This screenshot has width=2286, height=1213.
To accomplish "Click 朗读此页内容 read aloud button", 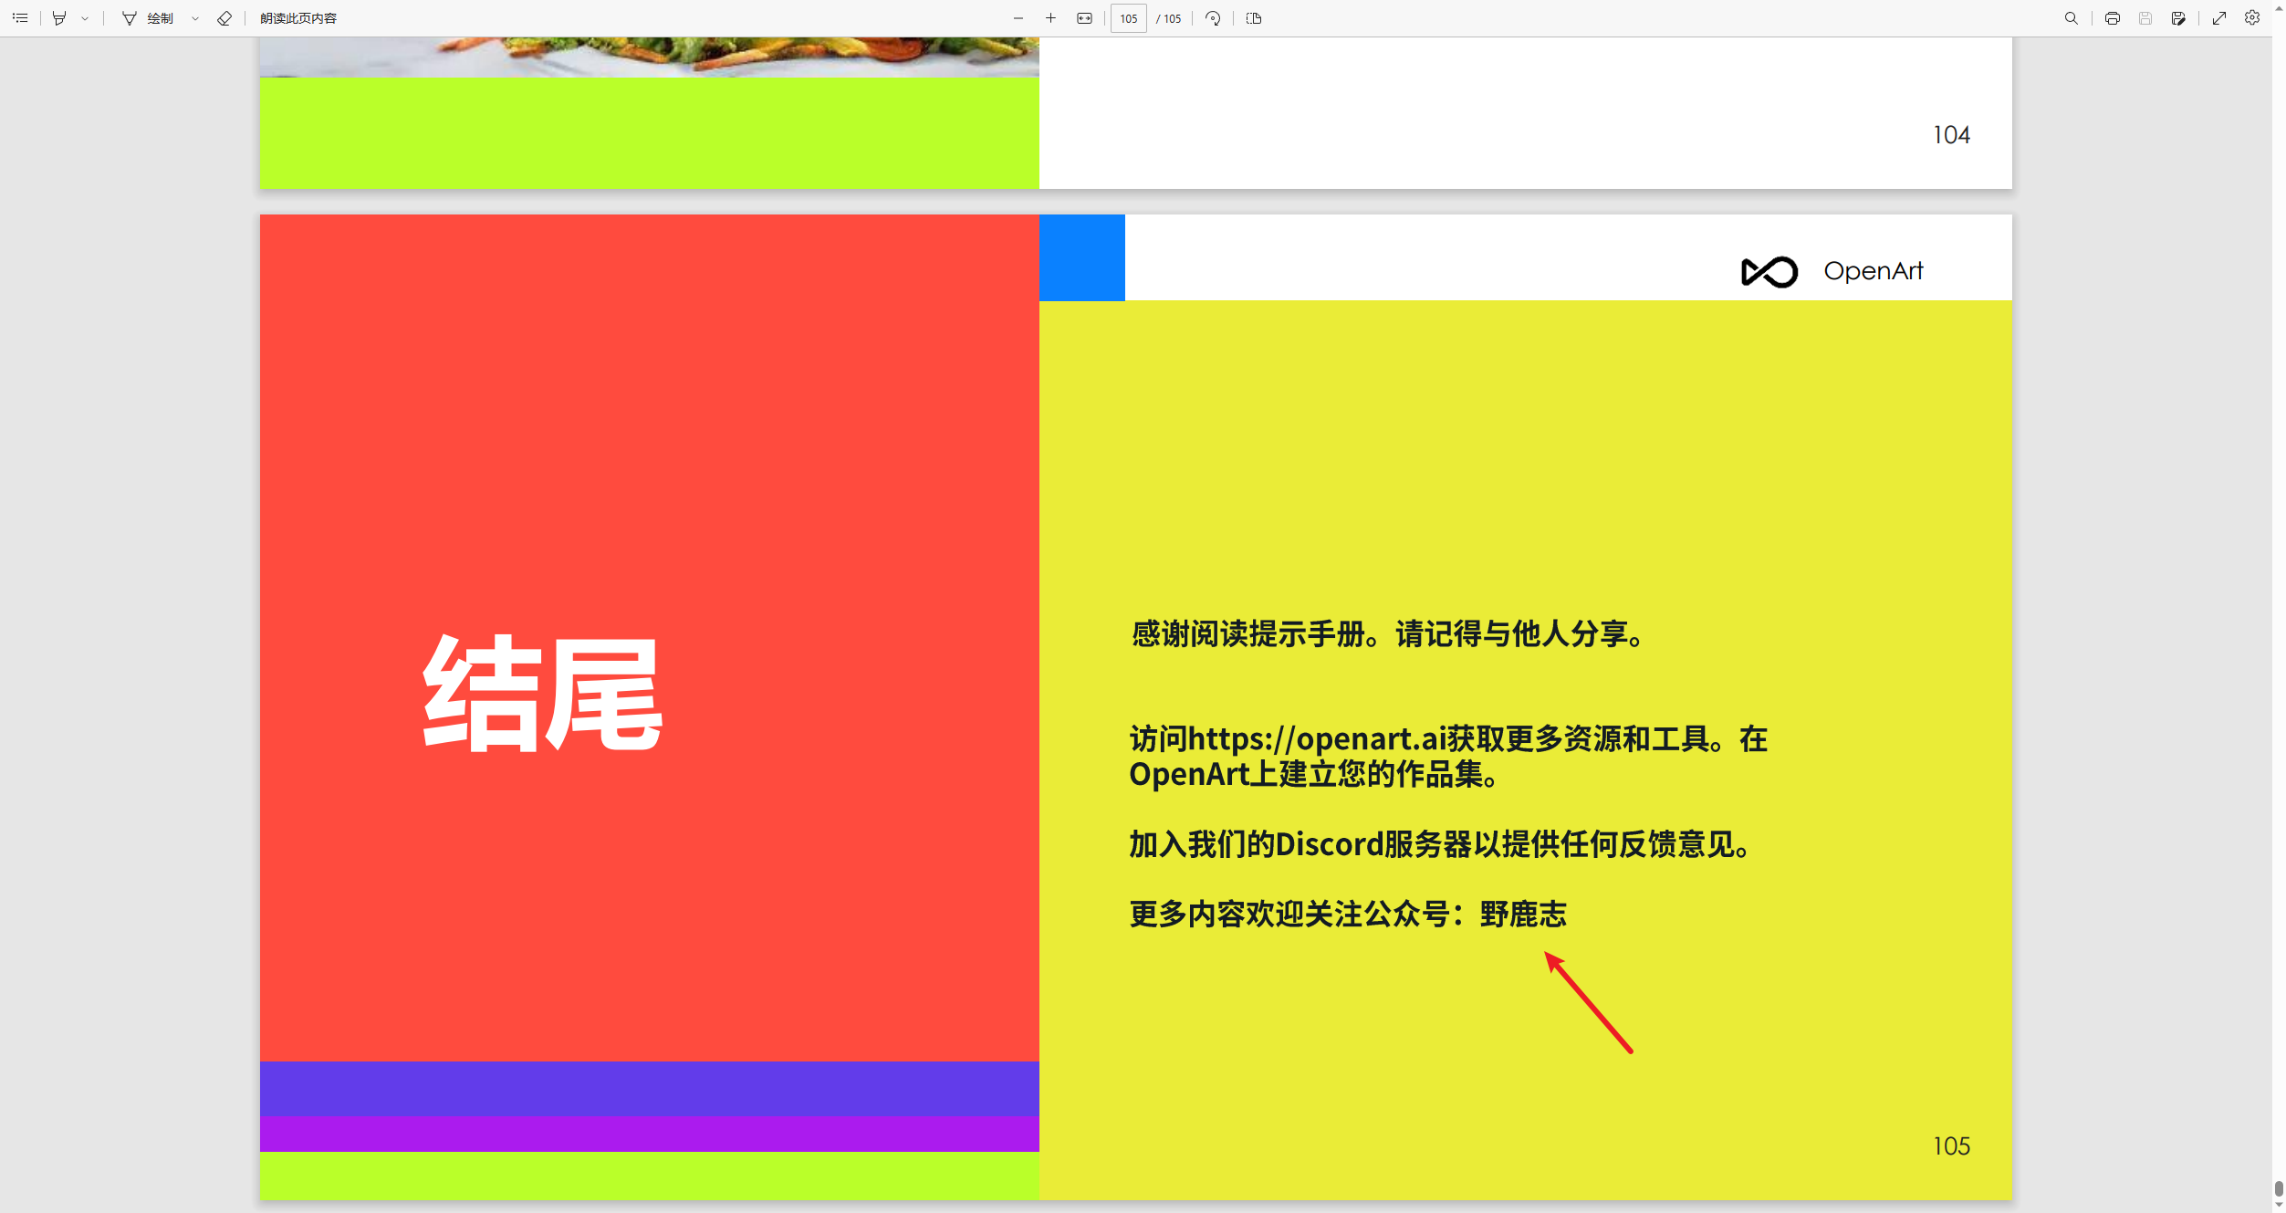I will tap(298, 18).
